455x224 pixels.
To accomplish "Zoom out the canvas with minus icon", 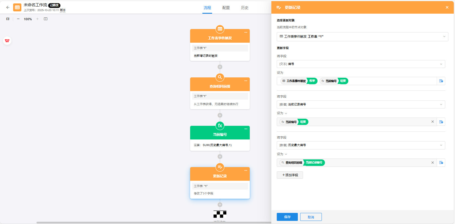I will [x=18, y=19].
